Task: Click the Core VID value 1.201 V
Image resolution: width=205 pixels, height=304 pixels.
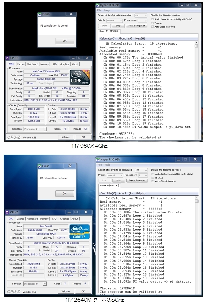Action: [61, 238]
